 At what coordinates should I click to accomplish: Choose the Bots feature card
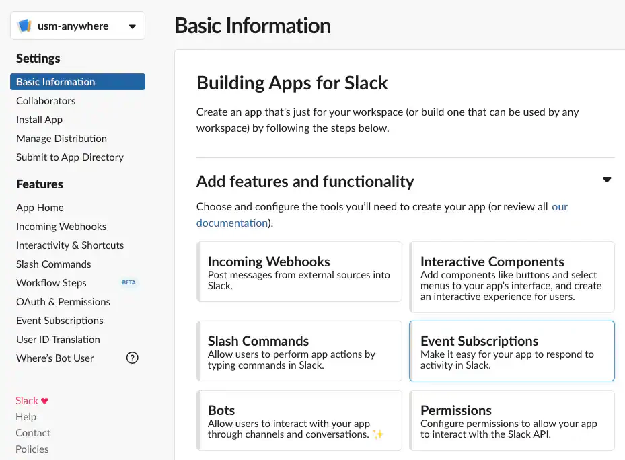[x=299, y=420]
